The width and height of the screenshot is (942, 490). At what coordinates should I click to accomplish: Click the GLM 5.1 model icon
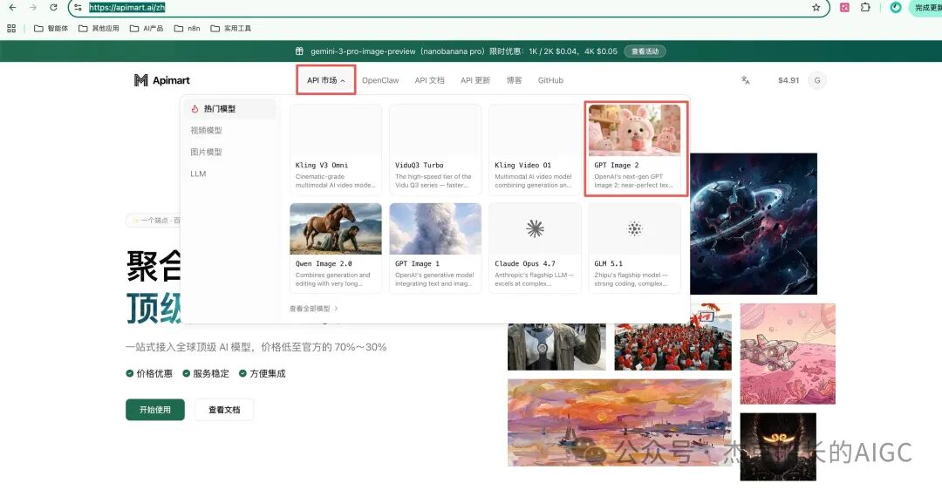tap(634, 228)
